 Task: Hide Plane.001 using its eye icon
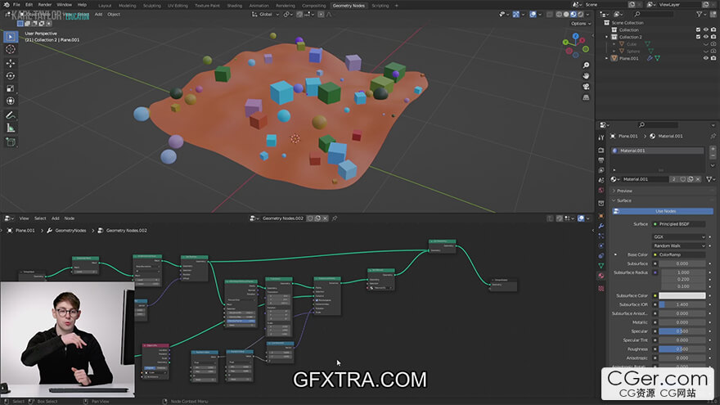706,58
